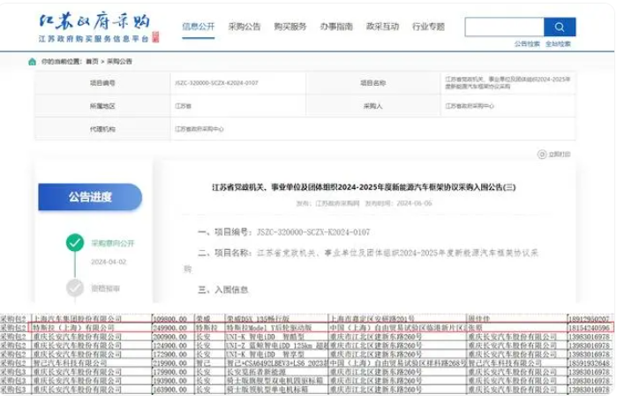Click the blue magnifier search button
The height and width of the screenshot is (402, 617).
560,27
